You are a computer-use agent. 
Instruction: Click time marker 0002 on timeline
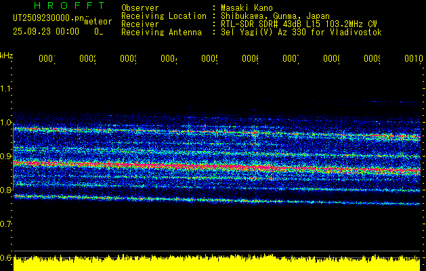(88, 58)
